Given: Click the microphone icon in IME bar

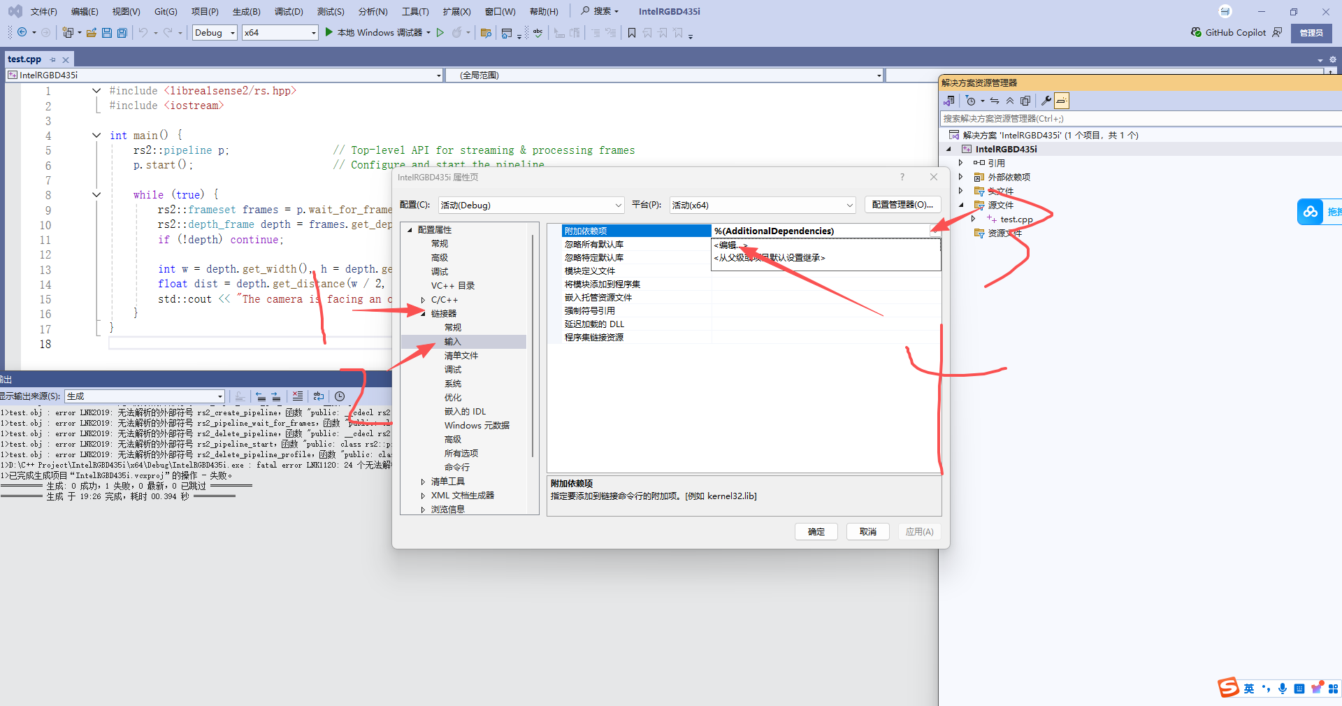Looking at the screenshot, I should (1283, 689).
